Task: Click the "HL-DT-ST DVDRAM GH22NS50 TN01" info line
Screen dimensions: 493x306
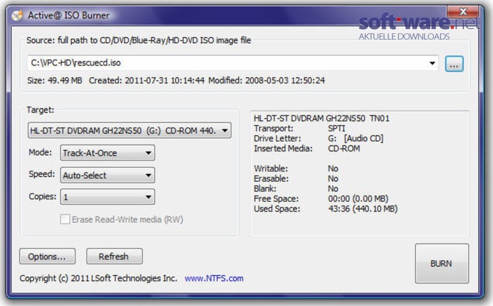Action: [322, 118]
